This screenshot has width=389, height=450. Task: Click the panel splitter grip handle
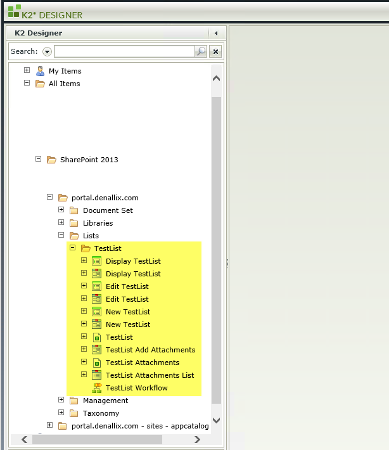pyautogui.click(x=227, y=263)
